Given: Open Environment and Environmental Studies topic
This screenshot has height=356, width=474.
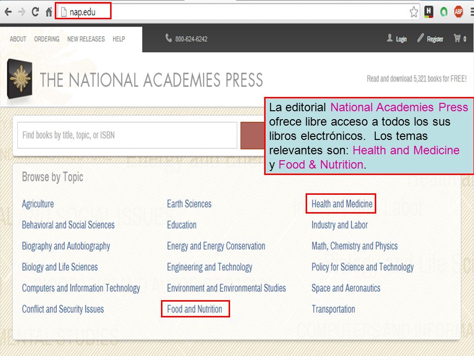Looking at the screenshot, I should pos(227,288).
